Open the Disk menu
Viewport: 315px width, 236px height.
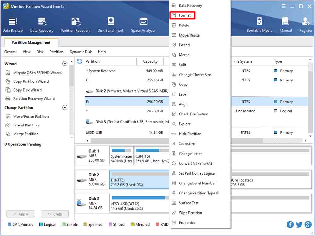pyautogui.click(x=40, y=52)
